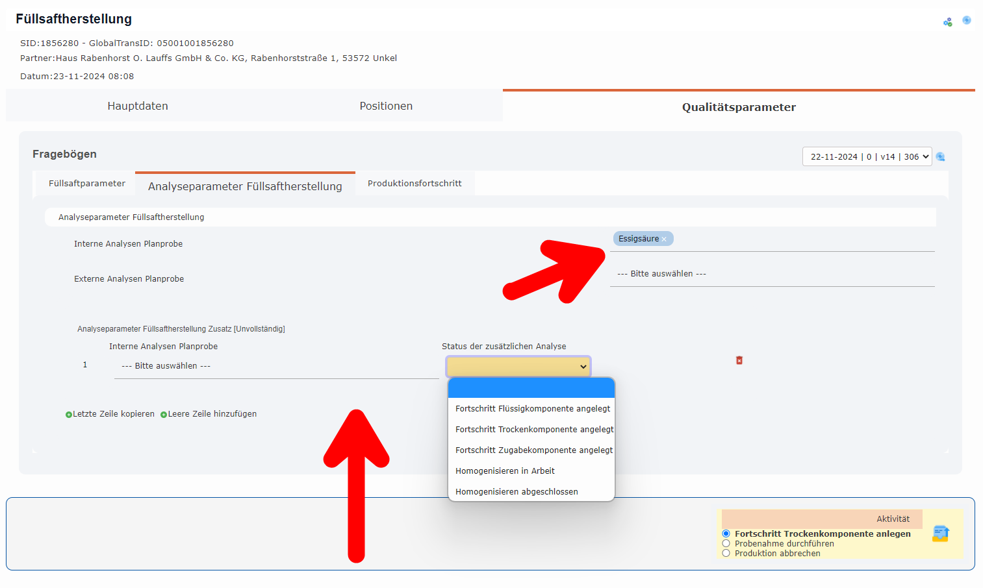Viewport: 983px width, 588px height.
Task: Click the submit activity tray icon
Action: pos(940,533)
